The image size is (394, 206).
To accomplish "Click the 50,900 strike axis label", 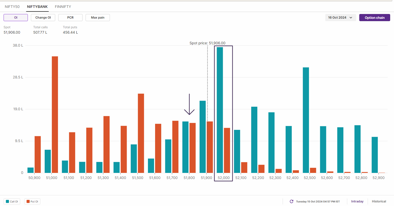I will pos(34,178).
